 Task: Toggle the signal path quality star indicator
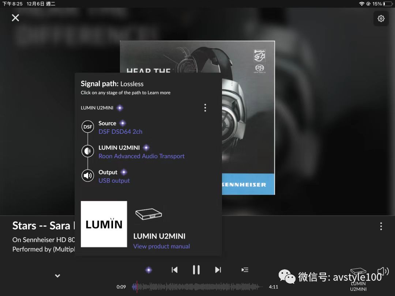148,270
